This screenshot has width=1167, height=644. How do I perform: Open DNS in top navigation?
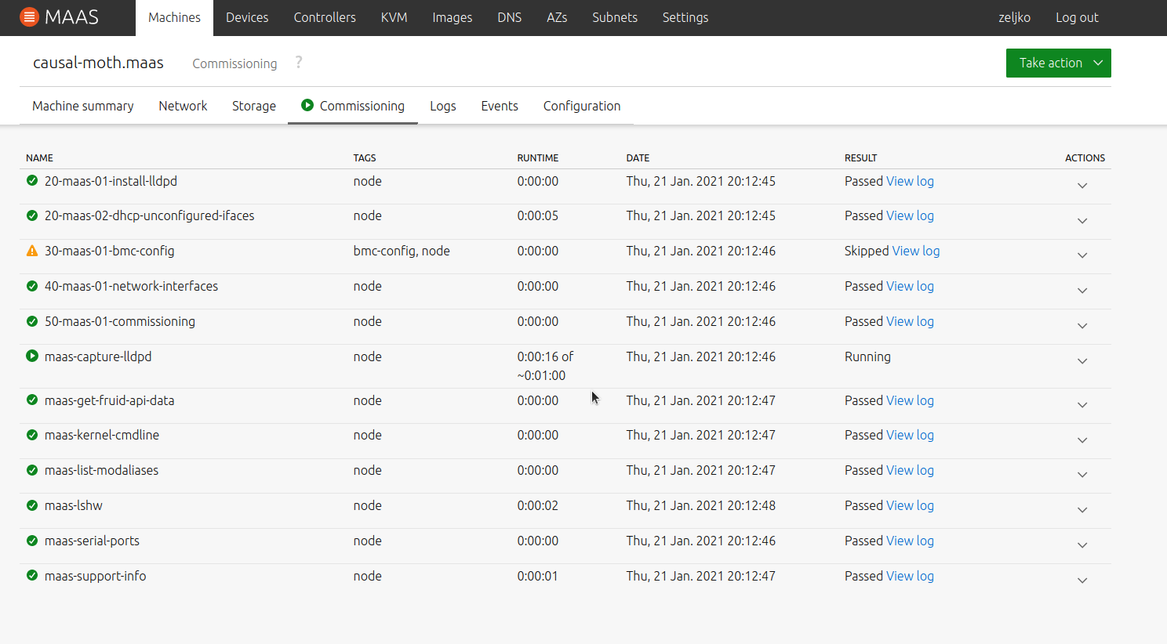tap(510, 17)
